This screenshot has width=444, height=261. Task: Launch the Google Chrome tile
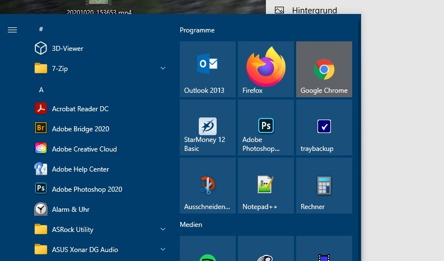pos(324,69)
